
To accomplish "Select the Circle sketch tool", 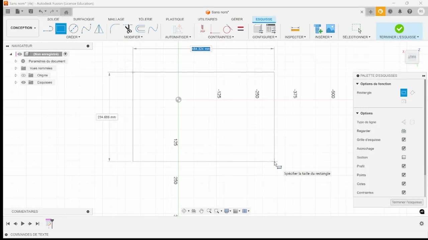I will coord(73,29).
